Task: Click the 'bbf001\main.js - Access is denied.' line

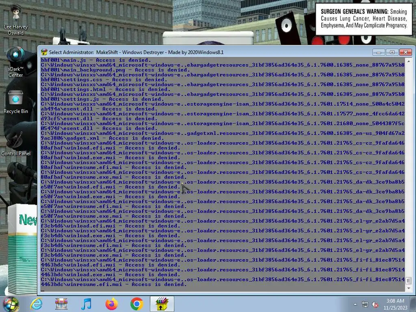Action: 96,60
